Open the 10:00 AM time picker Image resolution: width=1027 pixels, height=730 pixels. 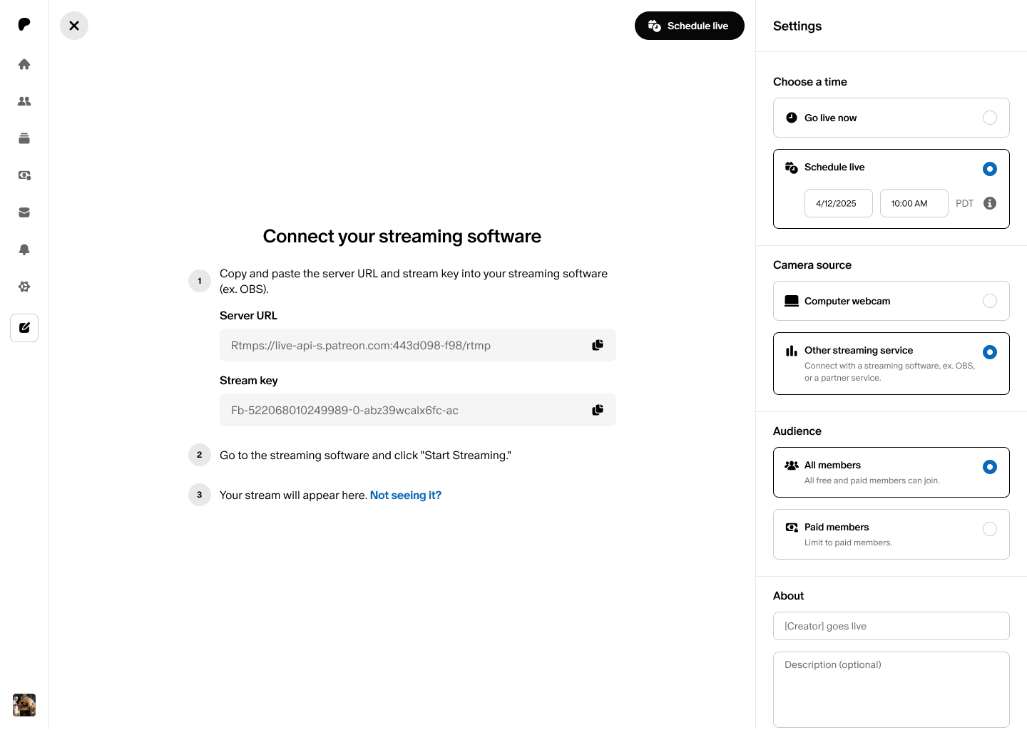(914, 203)
